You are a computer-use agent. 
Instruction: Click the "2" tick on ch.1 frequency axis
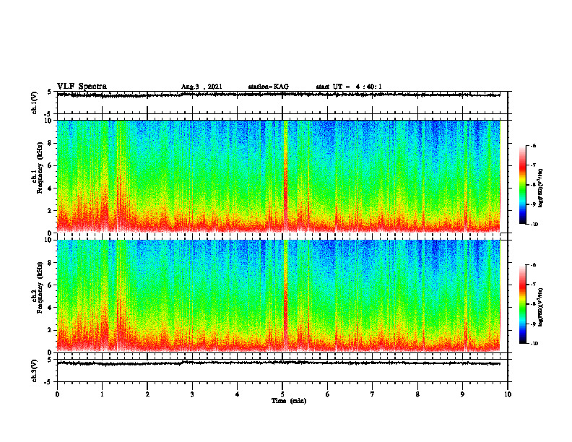coord(50,210)
